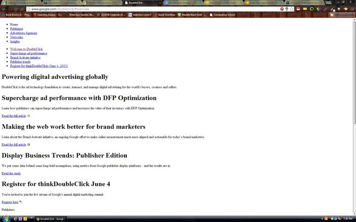Read the full article under brand marketers heading
Viewport: 356px width, 222px height.
[14, 144]
